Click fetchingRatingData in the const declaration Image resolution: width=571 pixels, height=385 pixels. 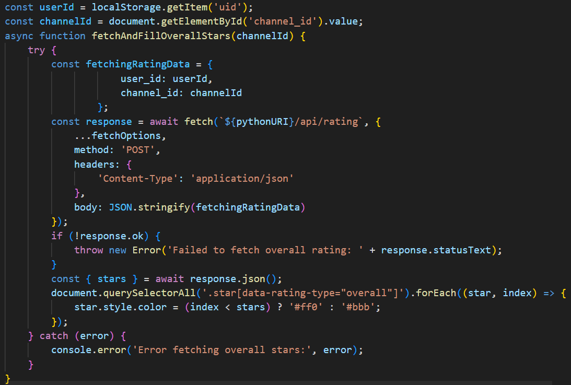pos(137,64)
